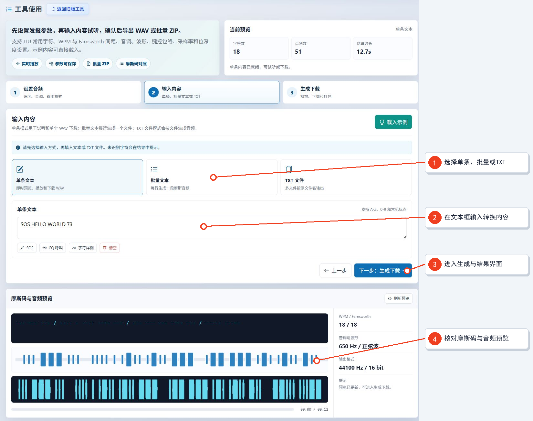Clear the text with 清空

(x=110, y=248)
